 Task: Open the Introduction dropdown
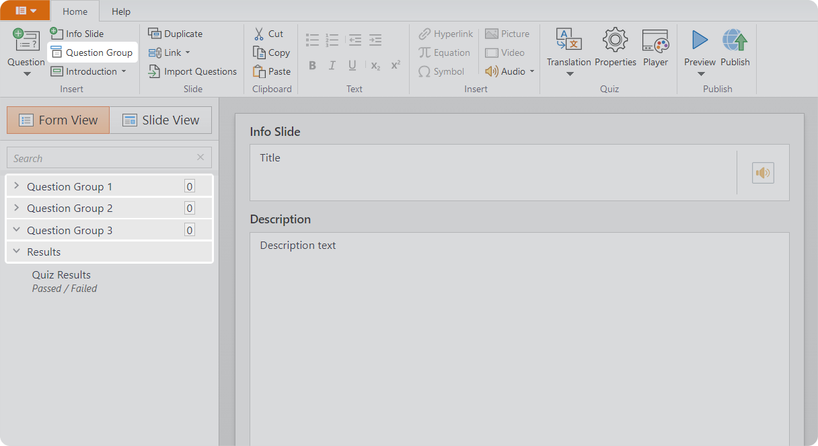(x=124, y=71)
